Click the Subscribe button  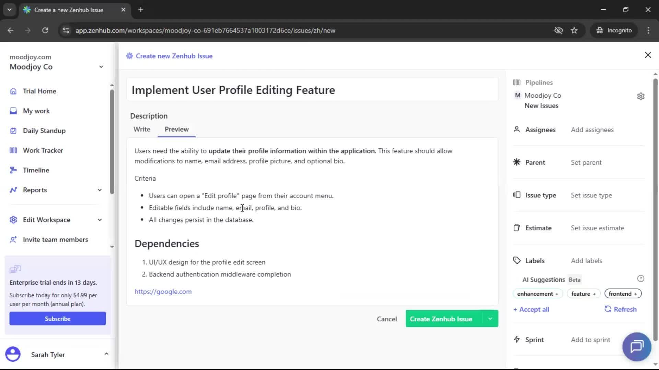click(x=57, y=318)
